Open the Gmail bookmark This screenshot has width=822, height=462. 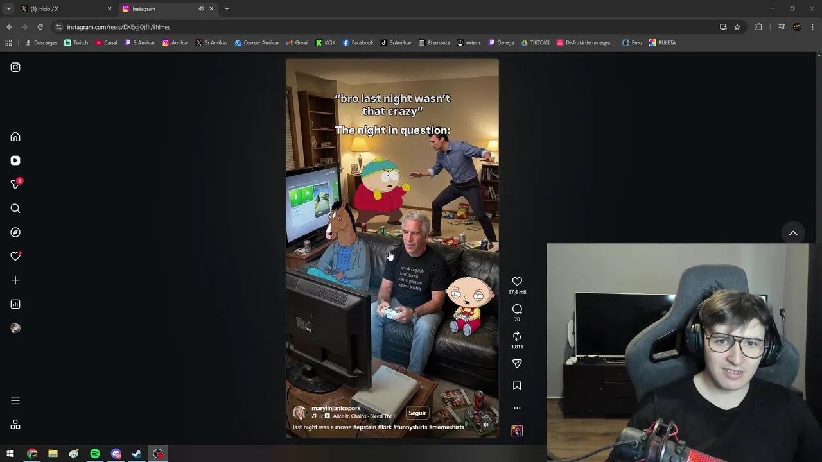point(297,43)
